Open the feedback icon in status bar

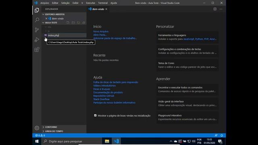[x=216, y=135]
